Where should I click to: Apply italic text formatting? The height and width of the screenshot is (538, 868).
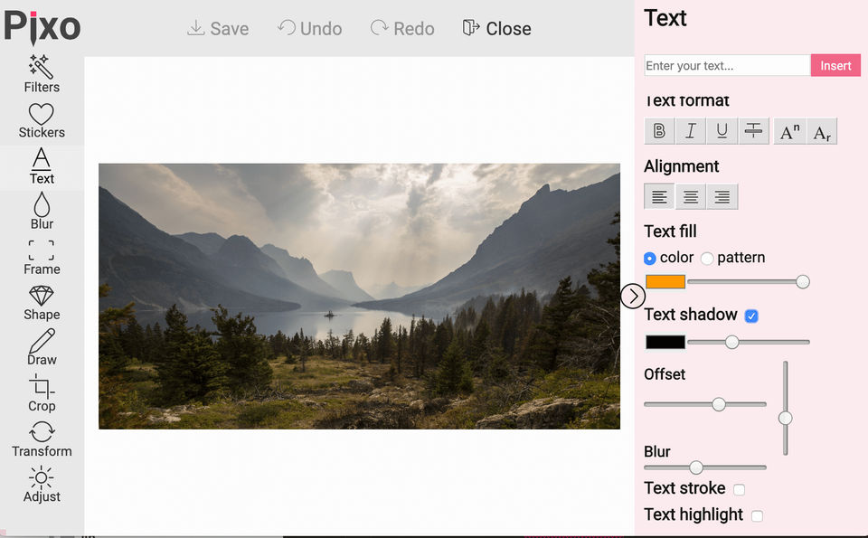691,131
